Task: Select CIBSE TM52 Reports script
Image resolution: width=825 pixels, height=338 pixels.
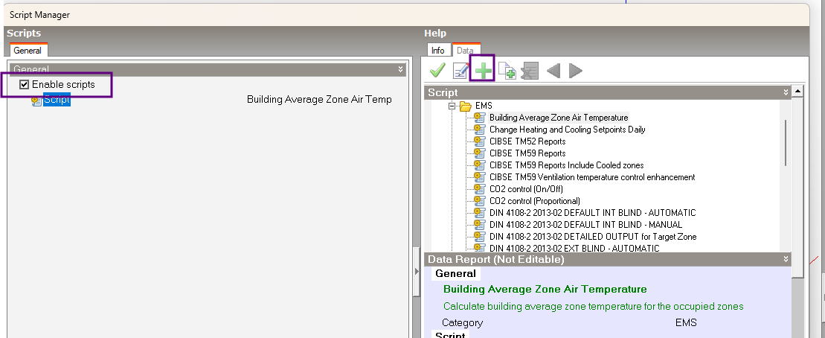Action: tap(527, 141)
